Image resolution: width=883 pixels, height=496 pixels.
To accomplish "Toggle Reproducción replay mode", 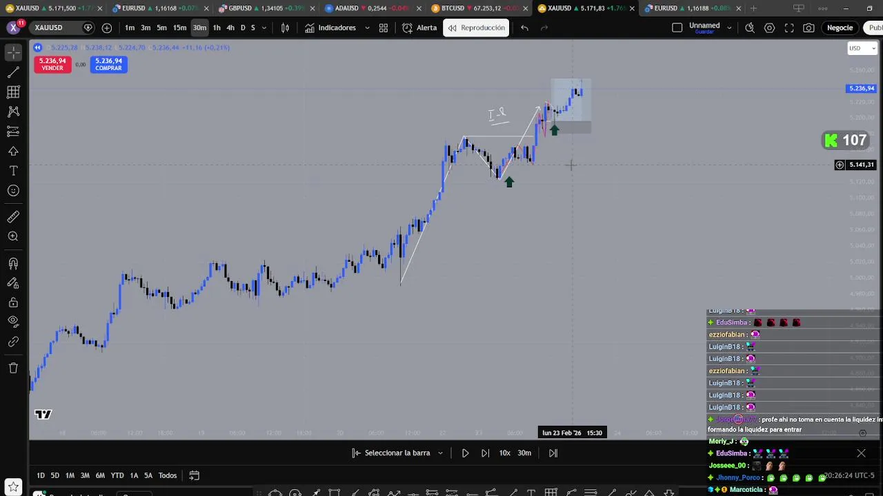I will coord(476,28).
